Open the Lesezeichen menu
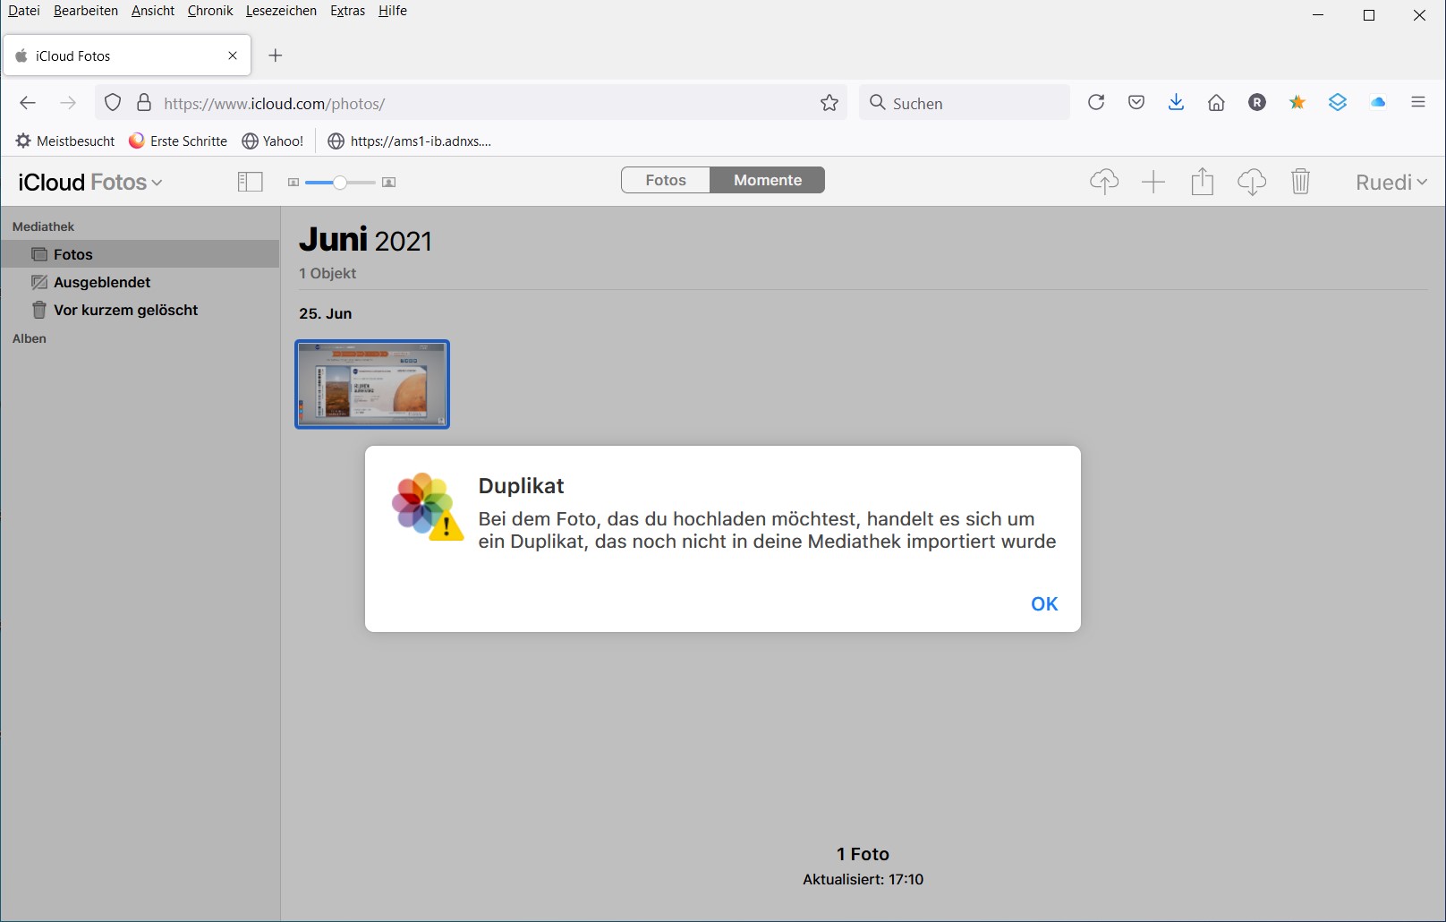This screenshot has width=1446, height=922. (x=281, y=11)
